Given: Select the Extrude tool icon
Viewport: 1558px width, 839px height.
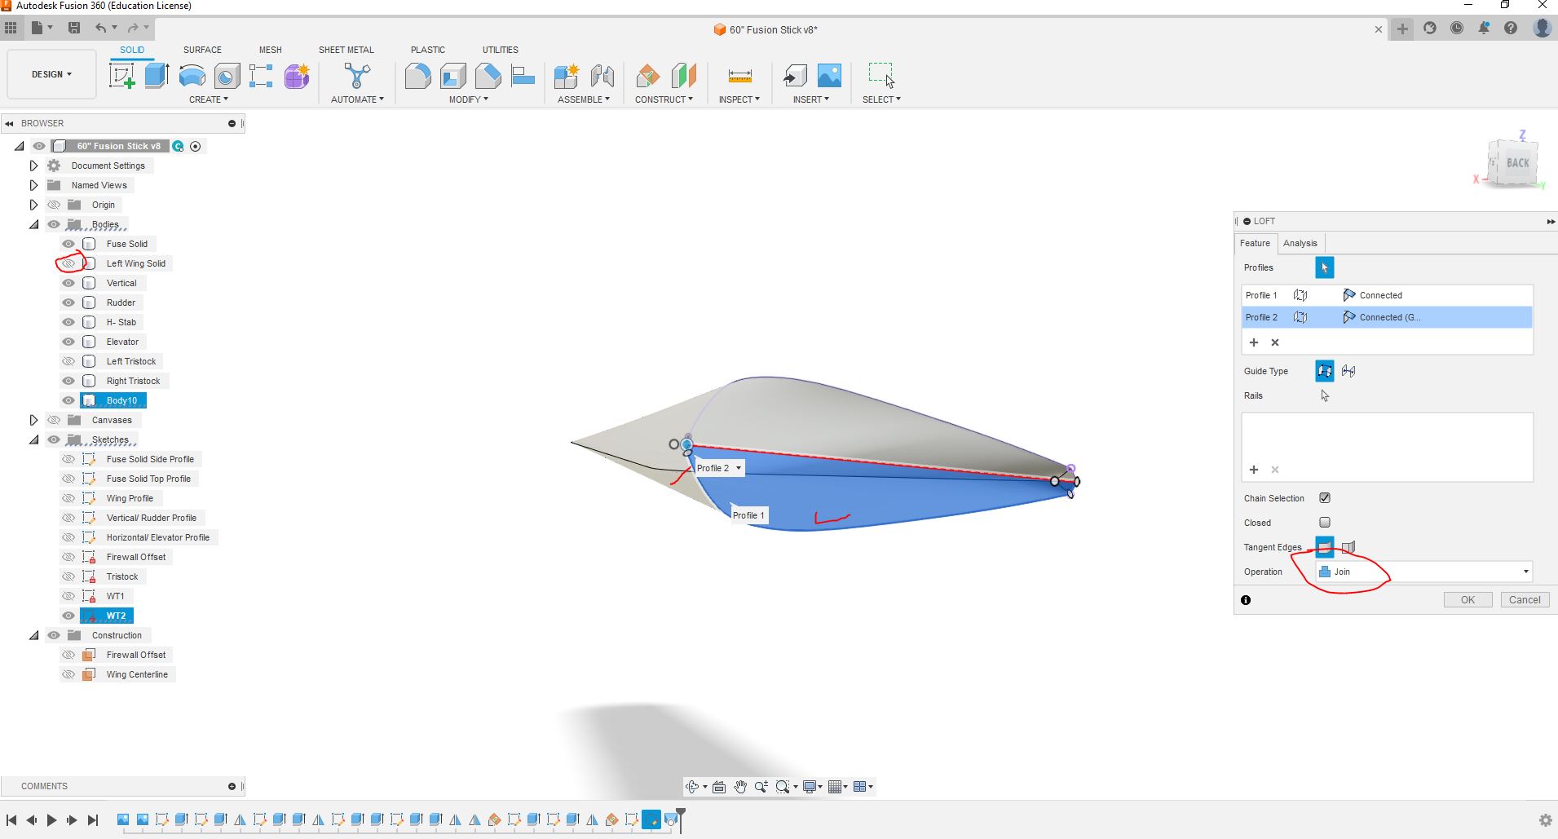Looking at the screenshot, I should tap(157, 76).
